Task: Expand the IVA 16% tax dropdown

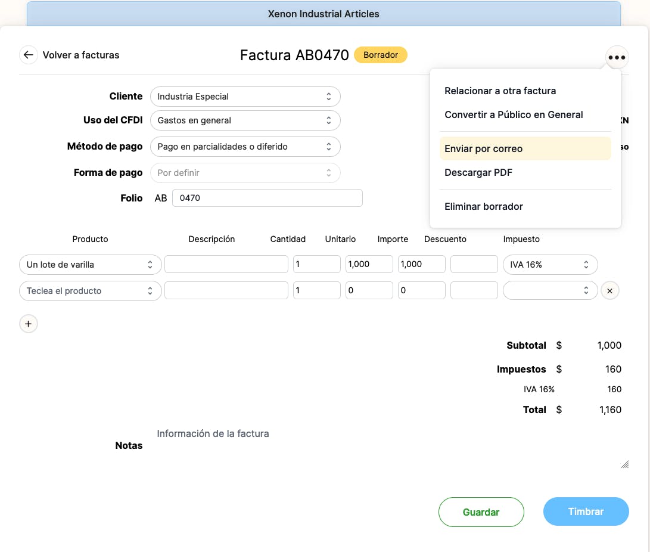Action: pos(550,265)
